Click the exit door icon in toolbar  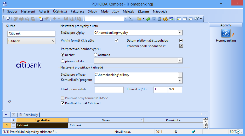pos(8,19)
